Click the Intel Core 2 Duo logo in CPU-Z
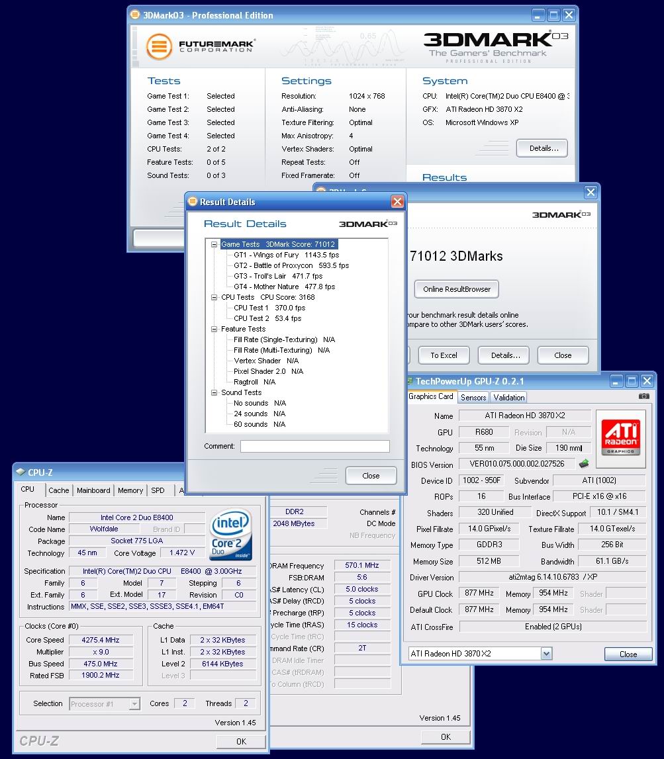Screen dimensions: 664x759 point(231,535)
